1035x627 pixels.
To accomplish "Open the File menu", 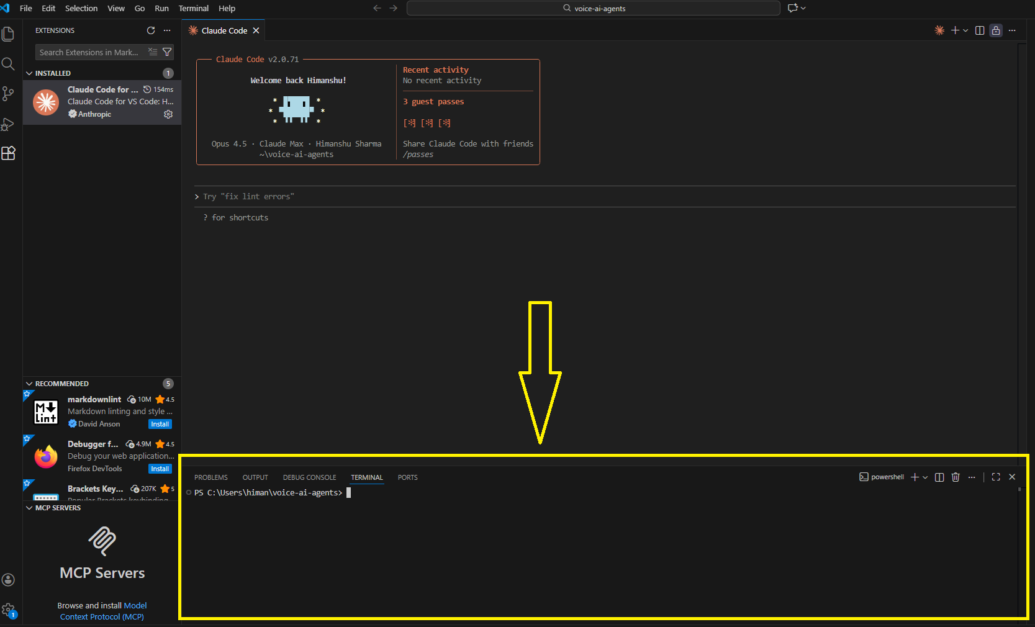I will click(26, 8).
